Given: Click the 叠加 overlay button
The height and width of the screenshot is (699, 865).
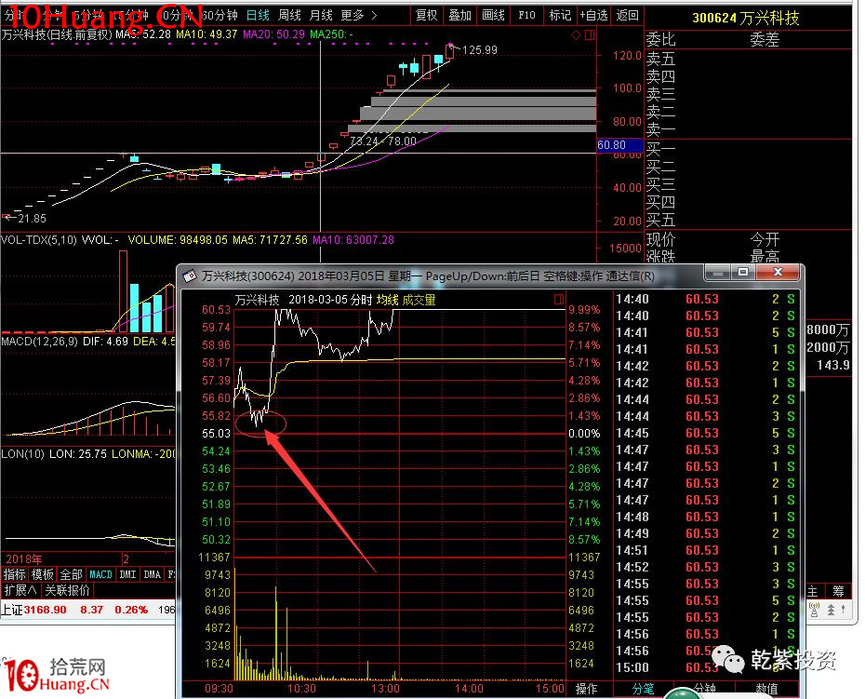Looking at the screenshot, I should (x=459, y=16).
